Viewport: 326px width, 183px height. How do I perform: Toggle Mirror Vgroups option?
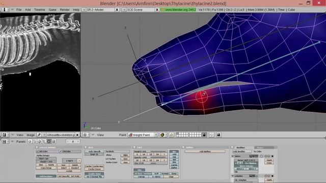246,166
